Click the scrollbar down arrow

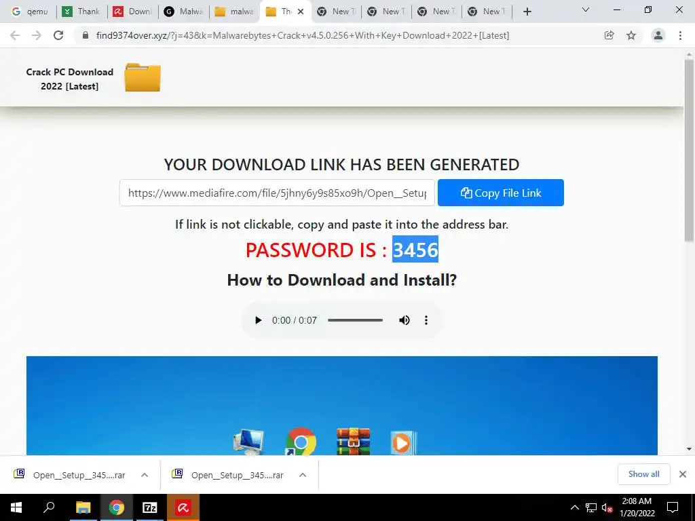(x=689, y=449)
